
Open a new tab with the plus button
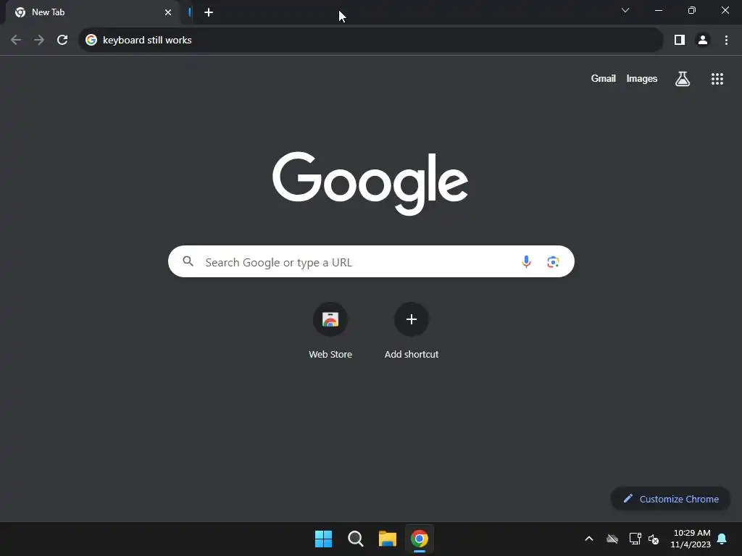click(209, 12)
